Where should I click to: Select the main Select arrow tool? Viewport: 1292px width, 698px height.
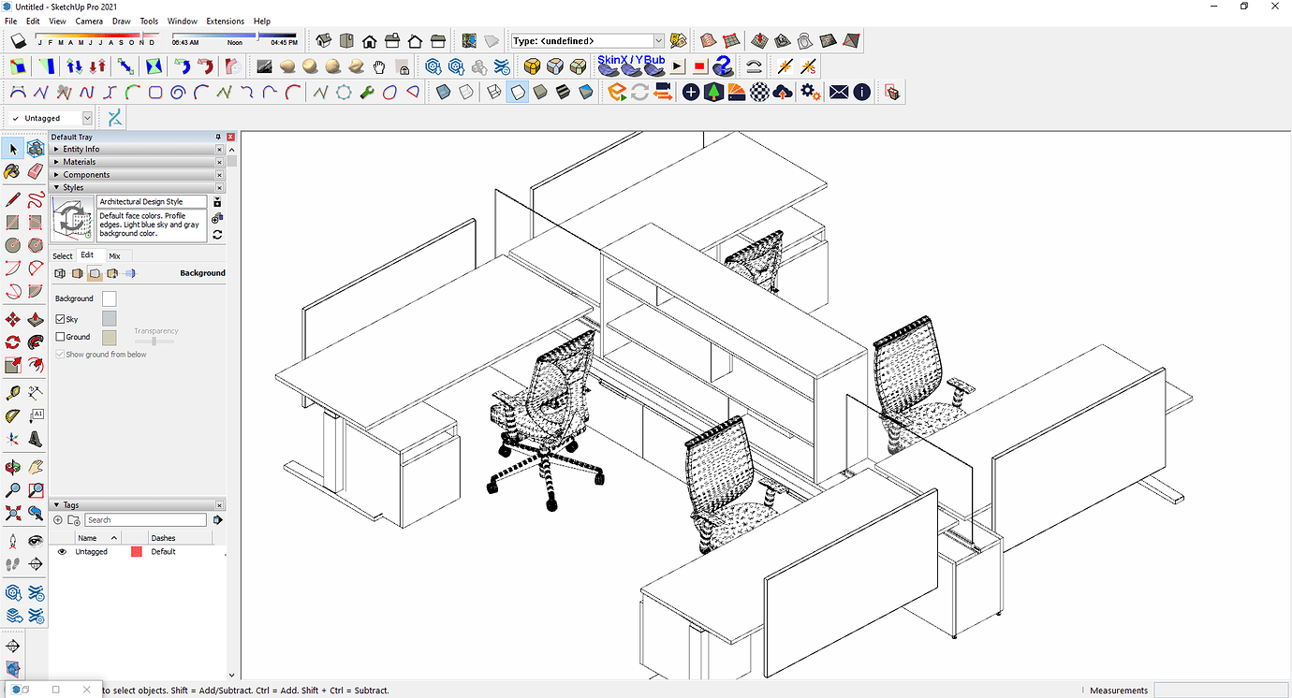(12, 149)
